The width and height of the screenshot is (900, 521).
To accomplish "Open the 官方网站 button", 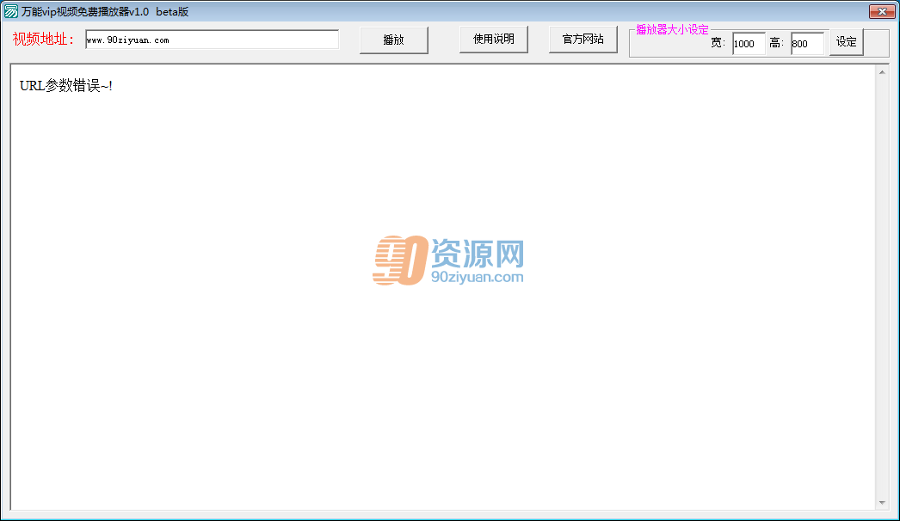I will (583, 40).
